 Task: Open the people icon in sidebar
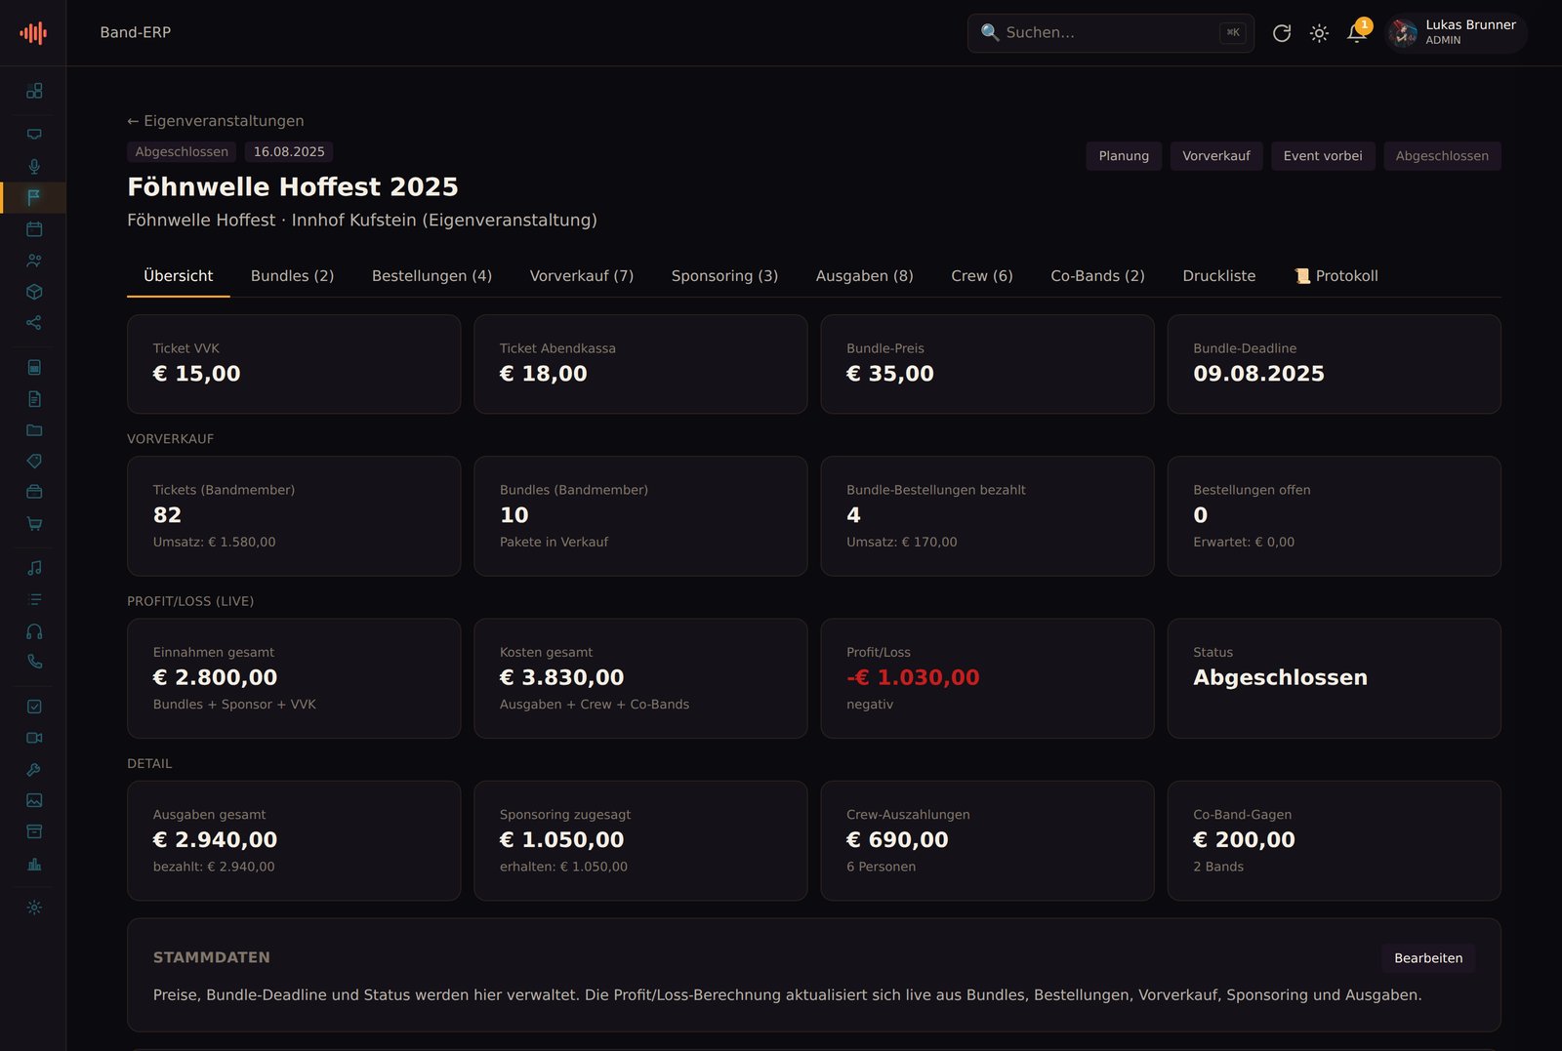(34, 260)
